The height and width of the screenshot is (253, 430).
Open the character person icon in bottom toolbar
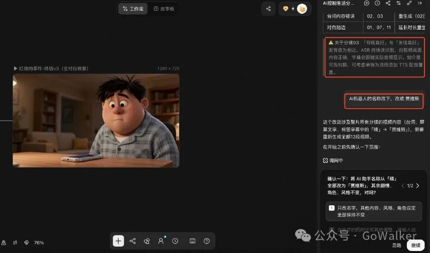pos(161,241)
